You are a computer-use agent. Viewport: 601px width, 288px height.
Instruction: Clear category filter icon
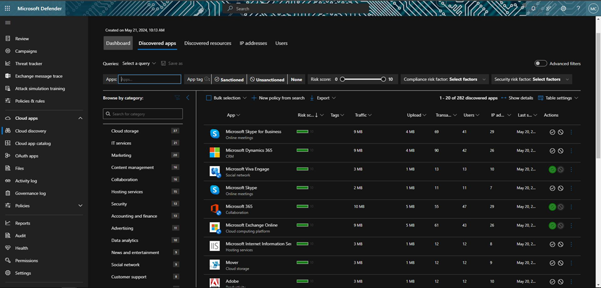tap(177, 98)
